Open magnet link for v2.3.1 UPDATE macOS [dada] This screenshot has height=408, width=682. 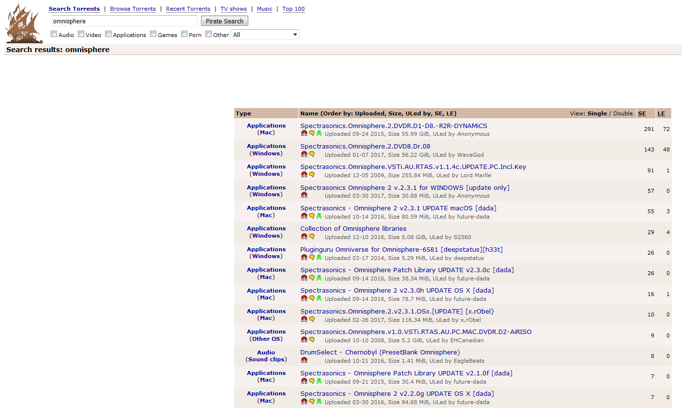point(304,216)
